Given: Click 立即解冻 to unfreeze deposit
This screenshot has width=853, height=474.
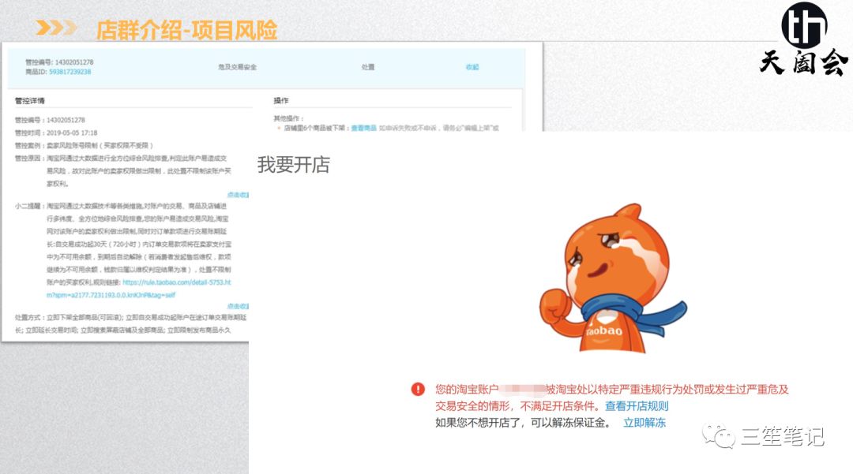Looking at the screenshot, I should pos(644,423).
